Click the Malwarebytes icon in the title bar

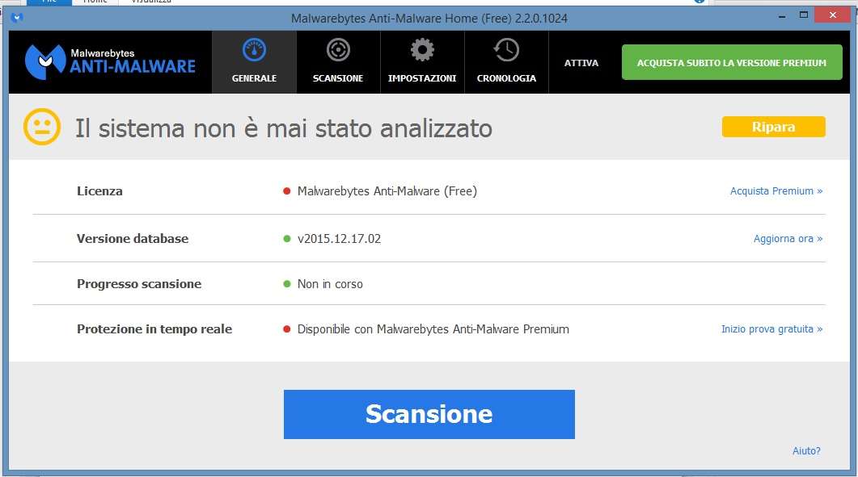point(17,18)
